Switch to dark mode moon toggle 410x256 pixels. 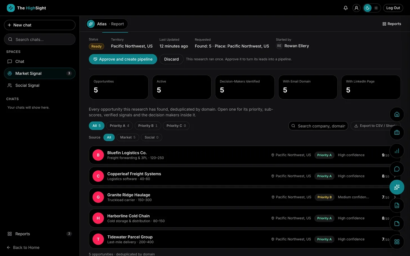click(x=367, y=8)
